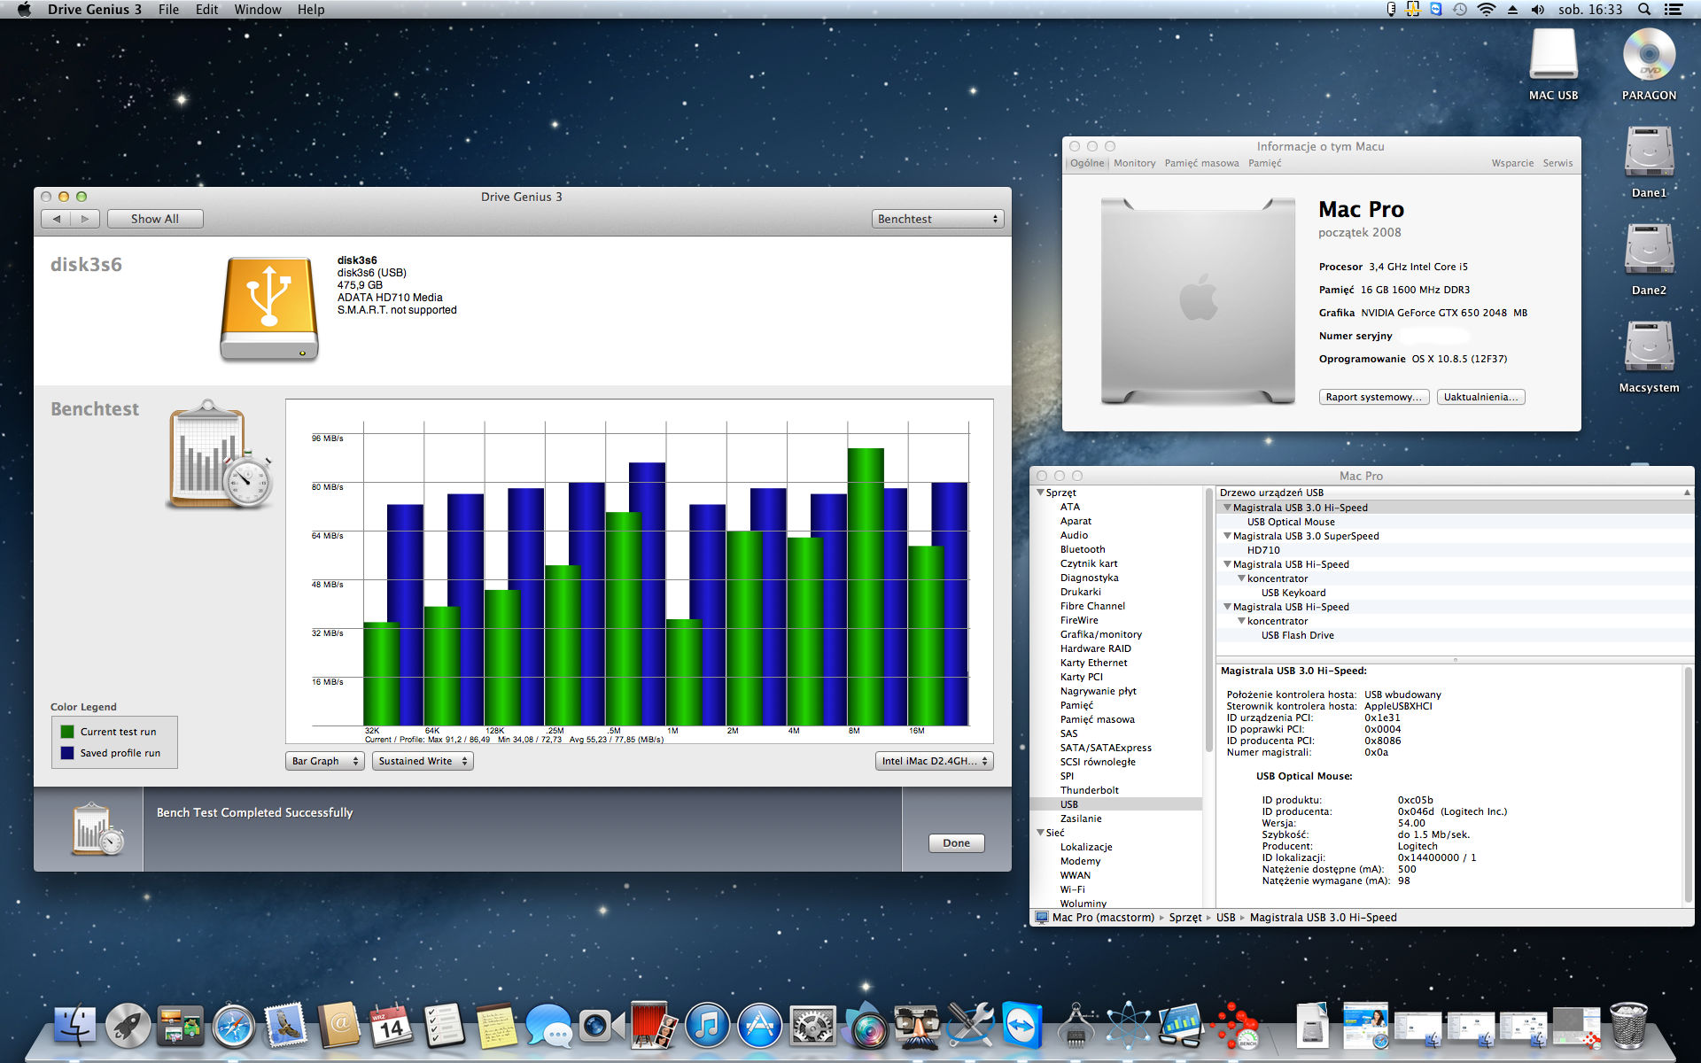The height and width of the screenshot is (1063, 1701).
Task: Click the Mac Pro sidebar vertical scrollbar
Action: click(1208, 620)
